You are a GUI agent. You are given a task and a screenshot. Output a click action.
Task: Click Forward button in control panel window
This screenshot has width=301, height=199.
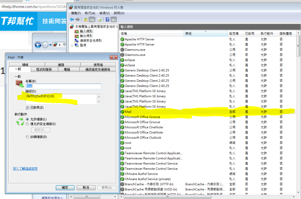pyautogui.click(x=45, y=45)
